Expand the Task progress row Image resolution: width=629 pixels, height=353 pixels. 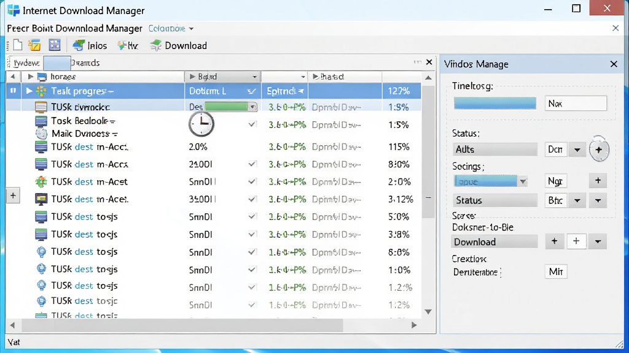pyautogui.click(x=29, y=91)
